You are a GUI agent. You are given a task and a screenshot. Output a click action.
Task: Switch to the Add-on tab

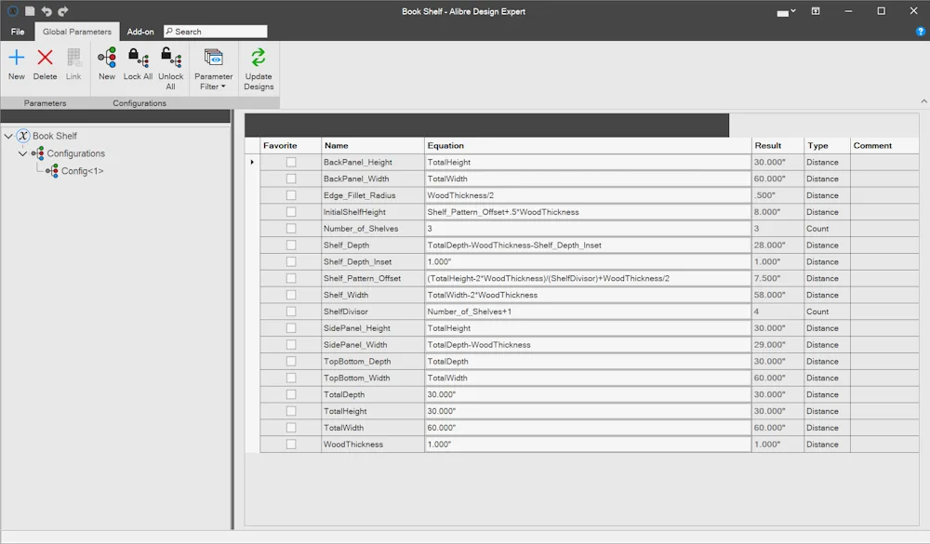(x=140, y=32)
